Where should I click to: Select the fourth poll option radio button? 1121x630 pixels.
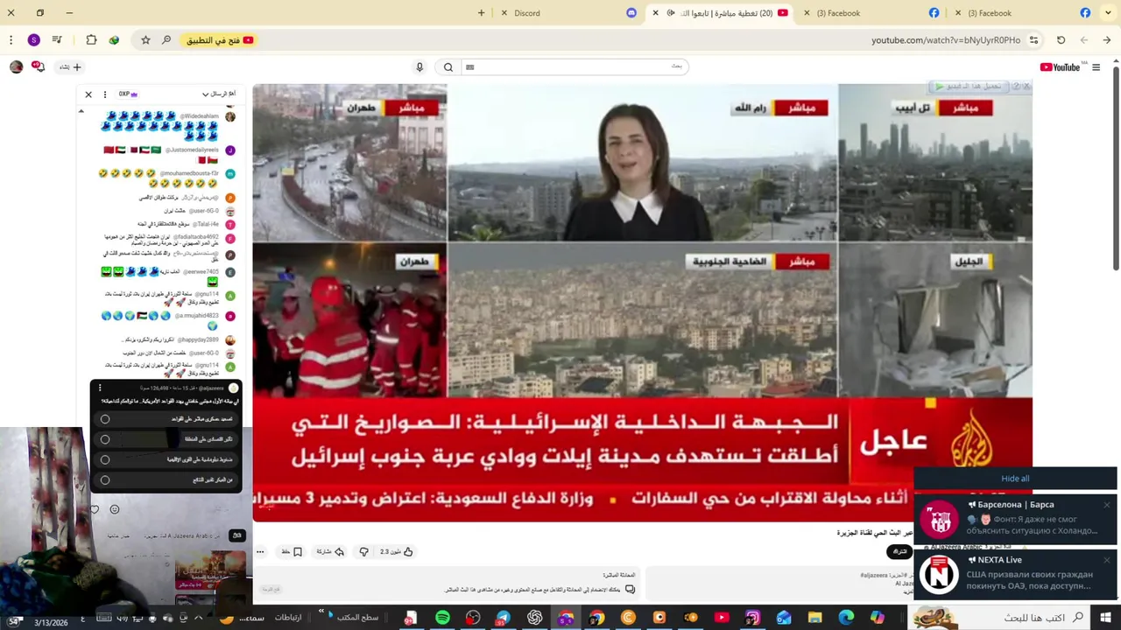point(105,479)
